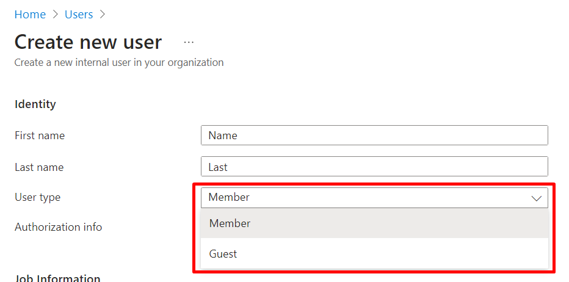The image size is (569, 282).
Task: Collapse the User type combo box
Action: pyautogui.click(x=374, y=197)
